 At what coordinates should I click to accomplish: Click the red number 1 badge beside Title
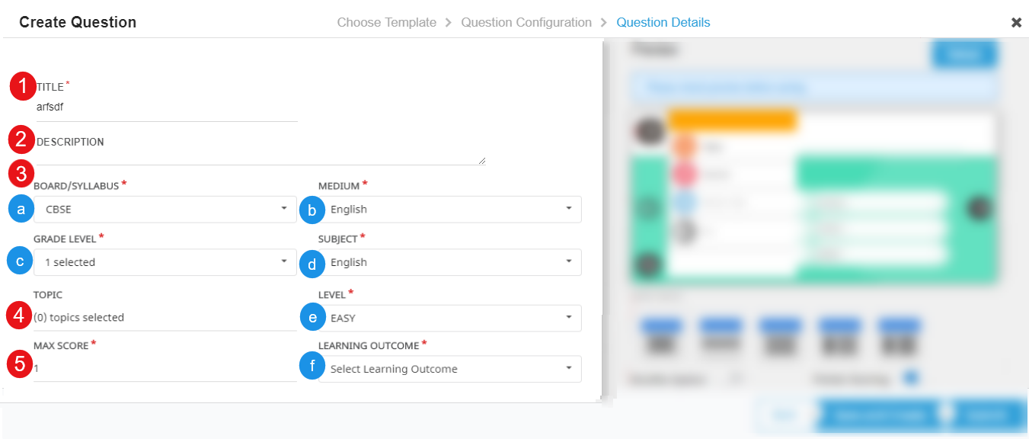point(23,87)
